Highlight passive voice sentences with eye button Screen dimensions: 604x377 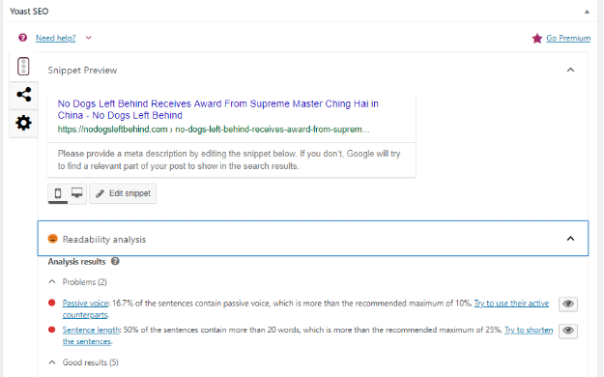coord(568,304)
